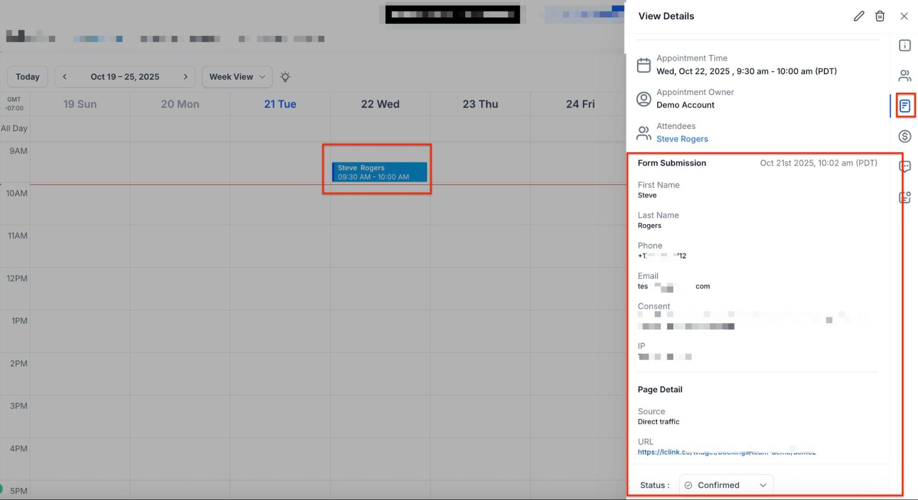Click the Today button
This screenshot has height=500, width=918.
[28, 77]
